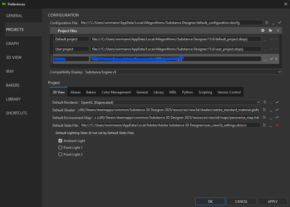Add a new project file entry
290x207 pixels.
coord(263,30)
